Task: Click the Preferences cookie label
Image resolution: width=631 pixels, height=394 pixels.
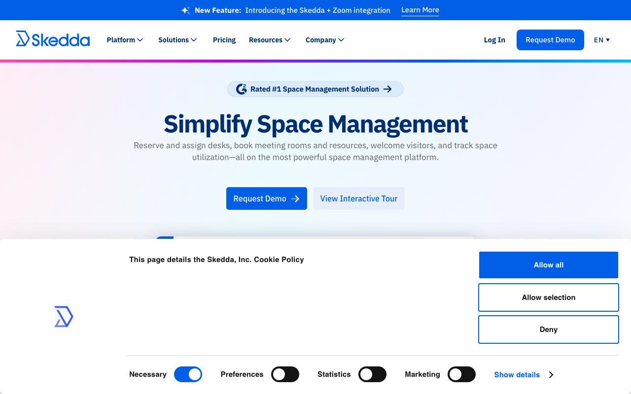Action: pyautogui.click(x=242, y=374)
